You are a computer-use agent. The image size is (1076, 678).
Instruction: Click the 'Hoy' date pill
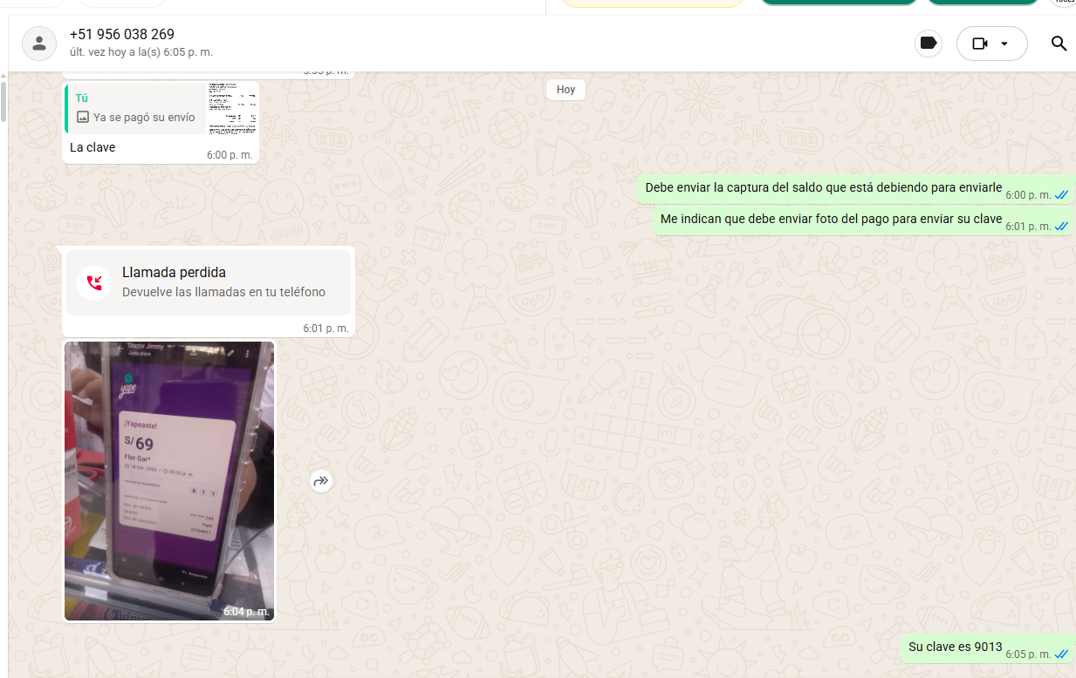pyautogui.click(x=565, y=90)
